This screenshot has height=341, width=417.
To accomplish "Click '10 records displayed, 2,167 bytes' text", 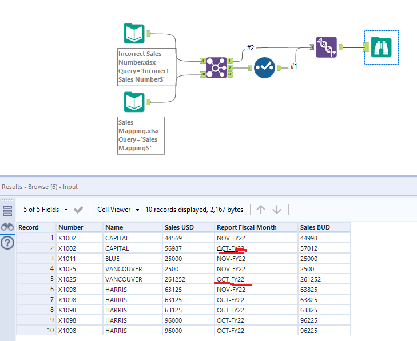I will coord(194,210).
